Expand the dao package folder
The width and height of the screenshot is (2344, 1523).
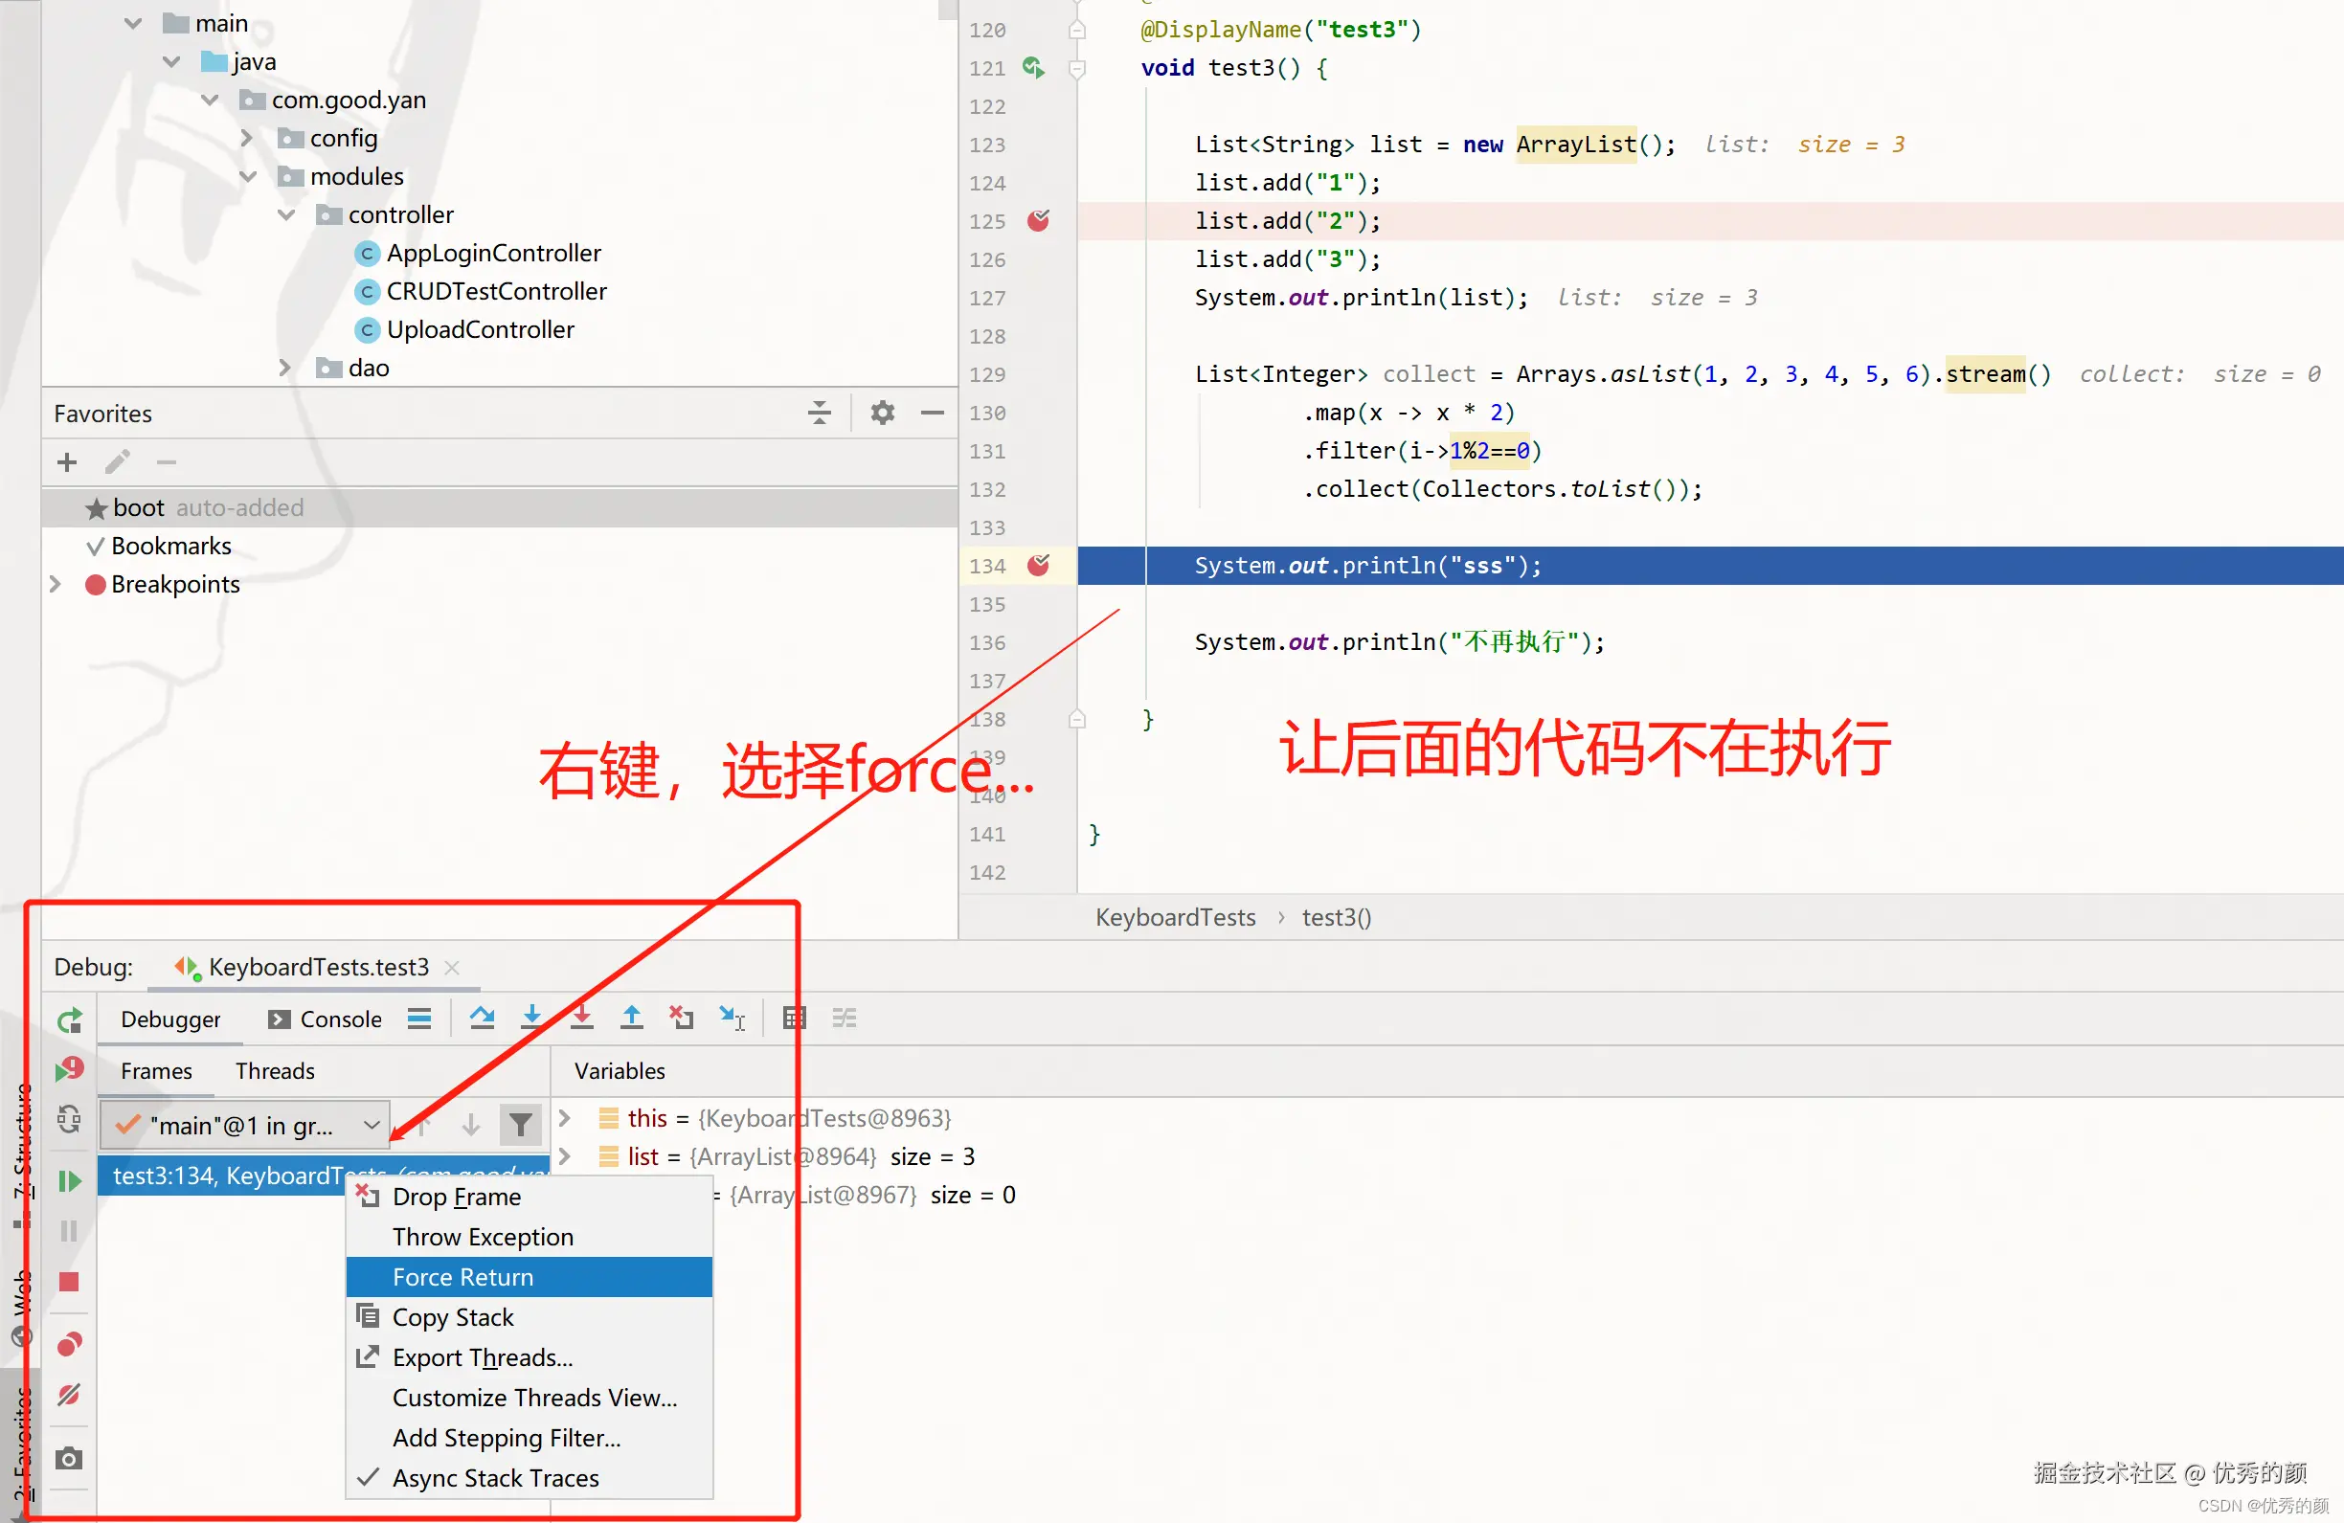pyautogui.click(x=284, y=368)
